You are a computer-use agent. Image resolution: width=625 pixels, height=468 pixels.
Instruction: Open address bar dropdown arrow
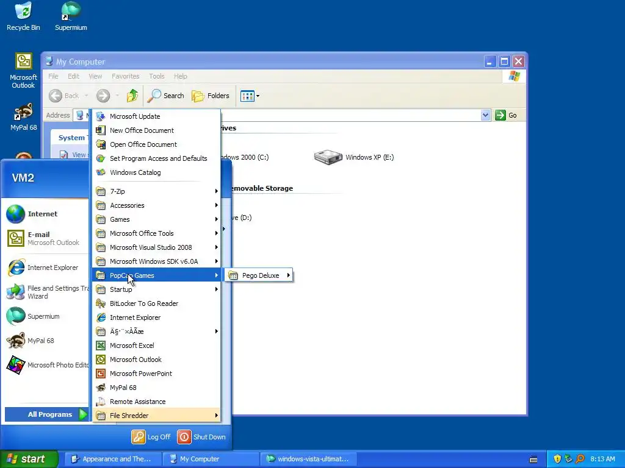pyautogui.click(x=485, y=115)
